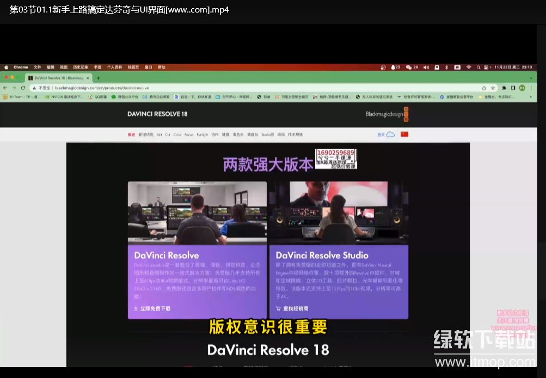Go forward in Chrome
The height and width of the screenshot is (378, 546).
[x=14, y=88]
